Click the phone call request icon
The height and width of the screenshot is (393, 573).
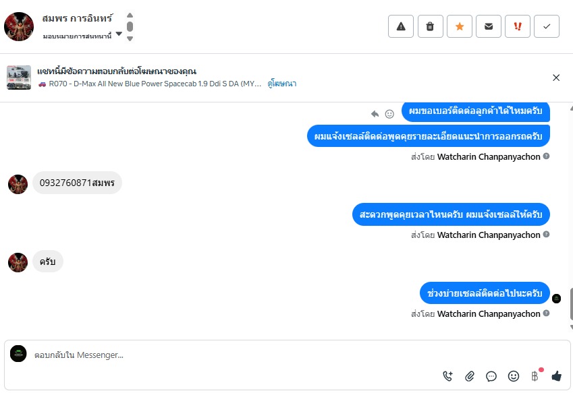point(448,376)
